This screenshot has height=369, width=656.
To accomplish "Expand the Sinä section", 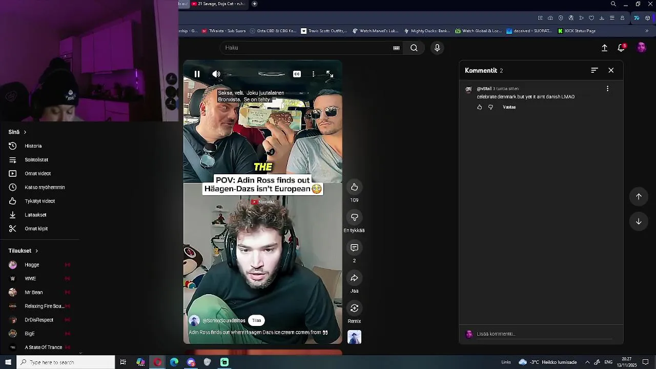I will click(x=17, y=132).
